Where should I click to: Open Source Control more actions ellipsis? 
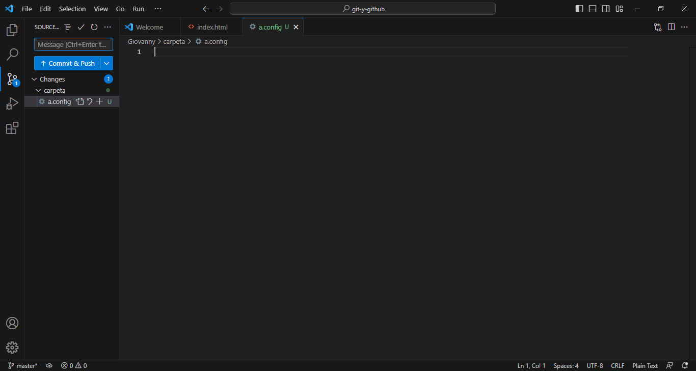(108, 27)
